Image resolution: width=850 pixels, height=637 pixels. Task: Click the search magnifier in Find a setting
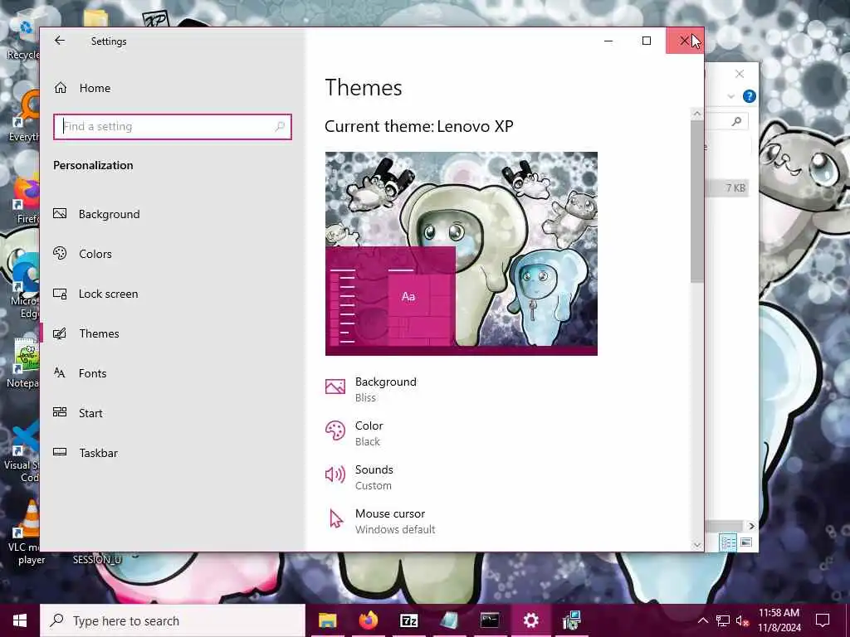280,127
